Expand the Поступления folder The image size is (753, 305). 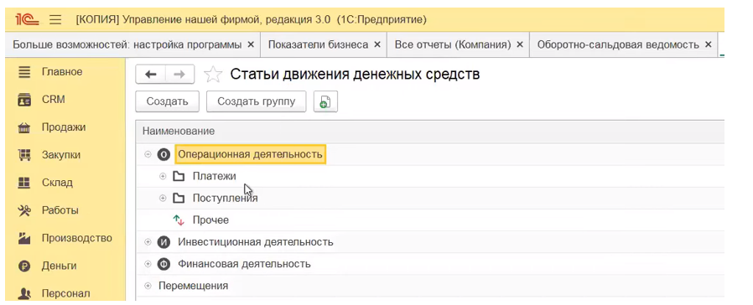[163, 198]
